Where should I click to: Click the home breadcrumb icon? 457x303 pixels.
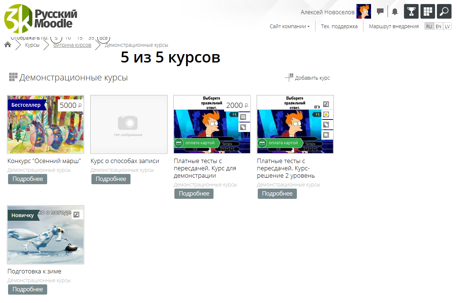[x=8, y=45]
